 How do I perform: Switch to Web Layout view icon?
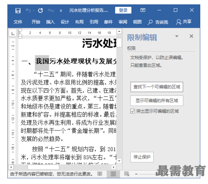coord(127,174)
